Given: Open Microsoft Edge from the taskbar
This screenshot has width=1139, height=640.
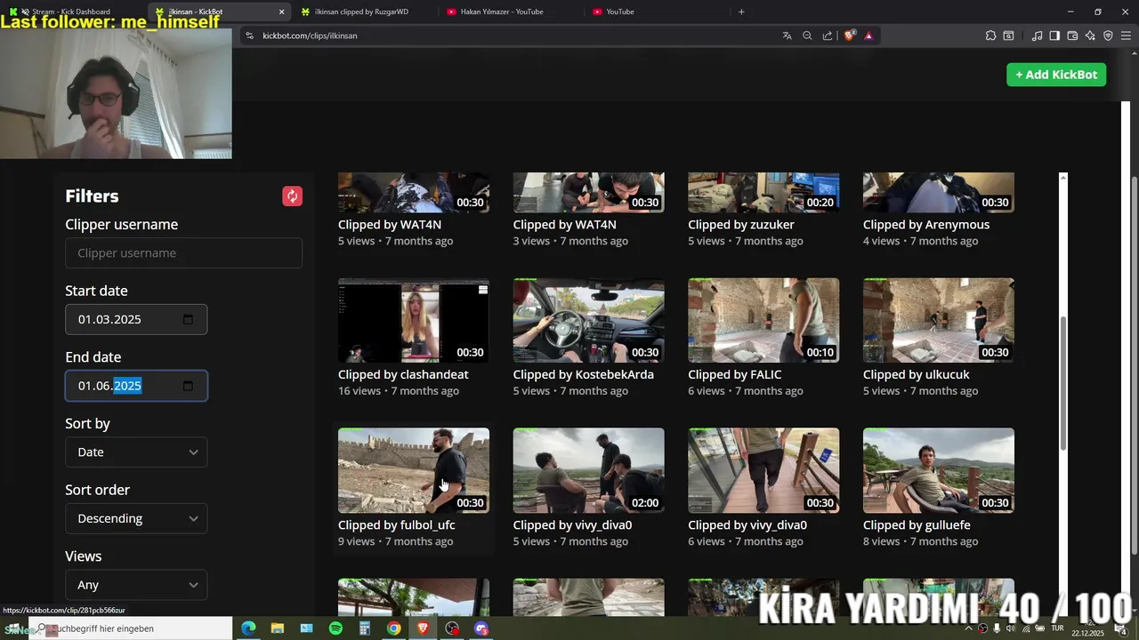Looking at the screenshot, I should tap(248, 628).
